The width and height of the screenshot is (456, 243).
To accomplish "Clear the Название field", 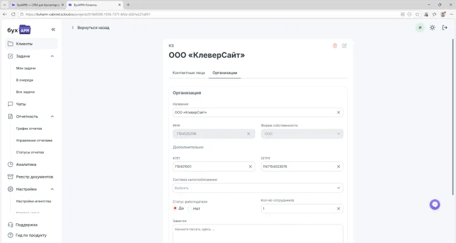I will pos(338,113).
